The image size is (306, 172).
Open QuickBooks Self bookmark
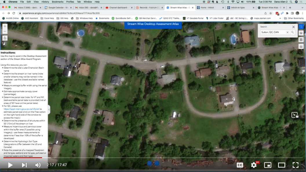(122, 18)
